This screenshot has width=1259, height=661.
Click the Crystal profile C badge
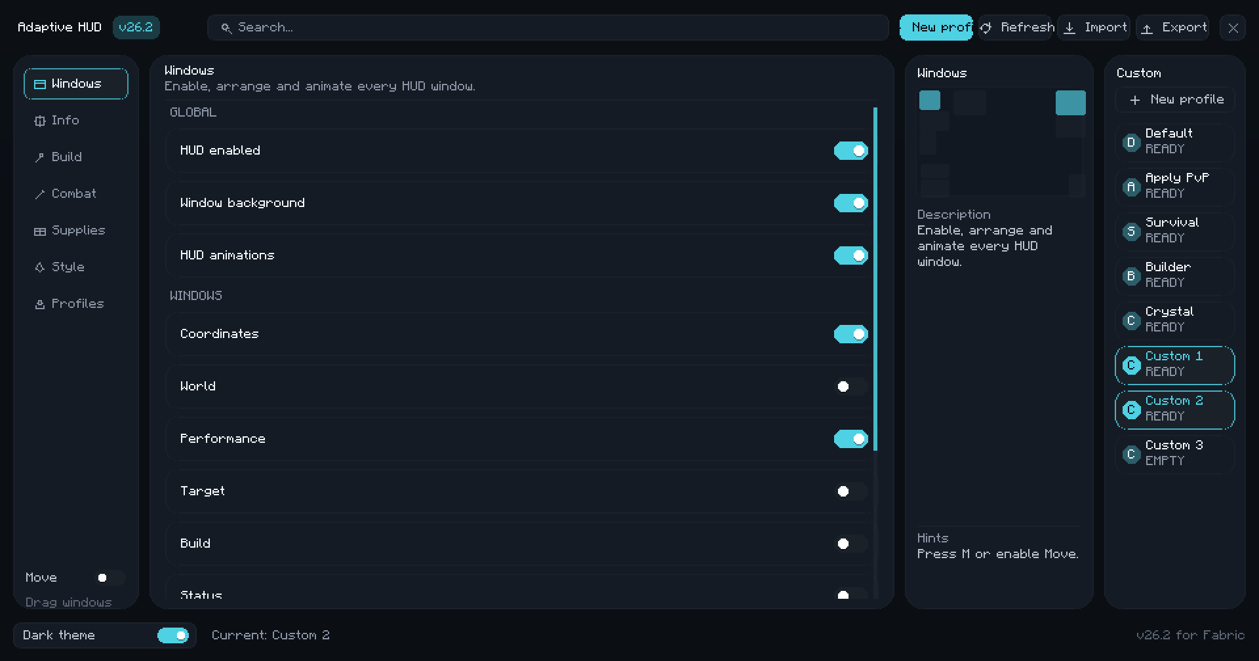[x=1131, y=320]
